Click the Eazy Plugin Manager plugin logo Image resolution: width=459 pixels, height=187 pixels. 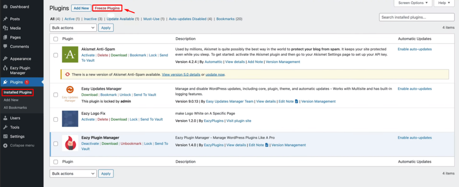click(x=70, y=143)
